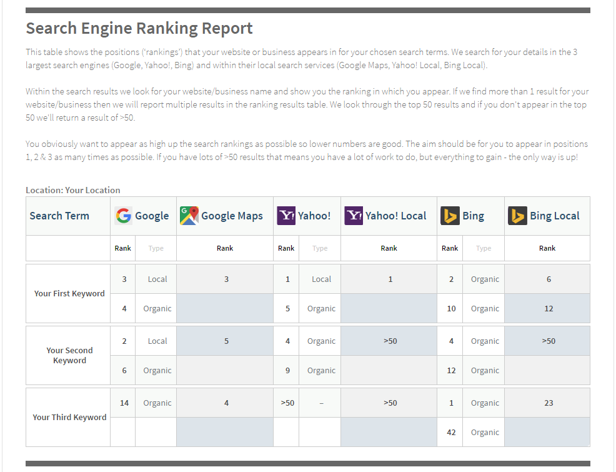Click the Rank subheader under Google

pyautogui.click(x=122, y=248)
